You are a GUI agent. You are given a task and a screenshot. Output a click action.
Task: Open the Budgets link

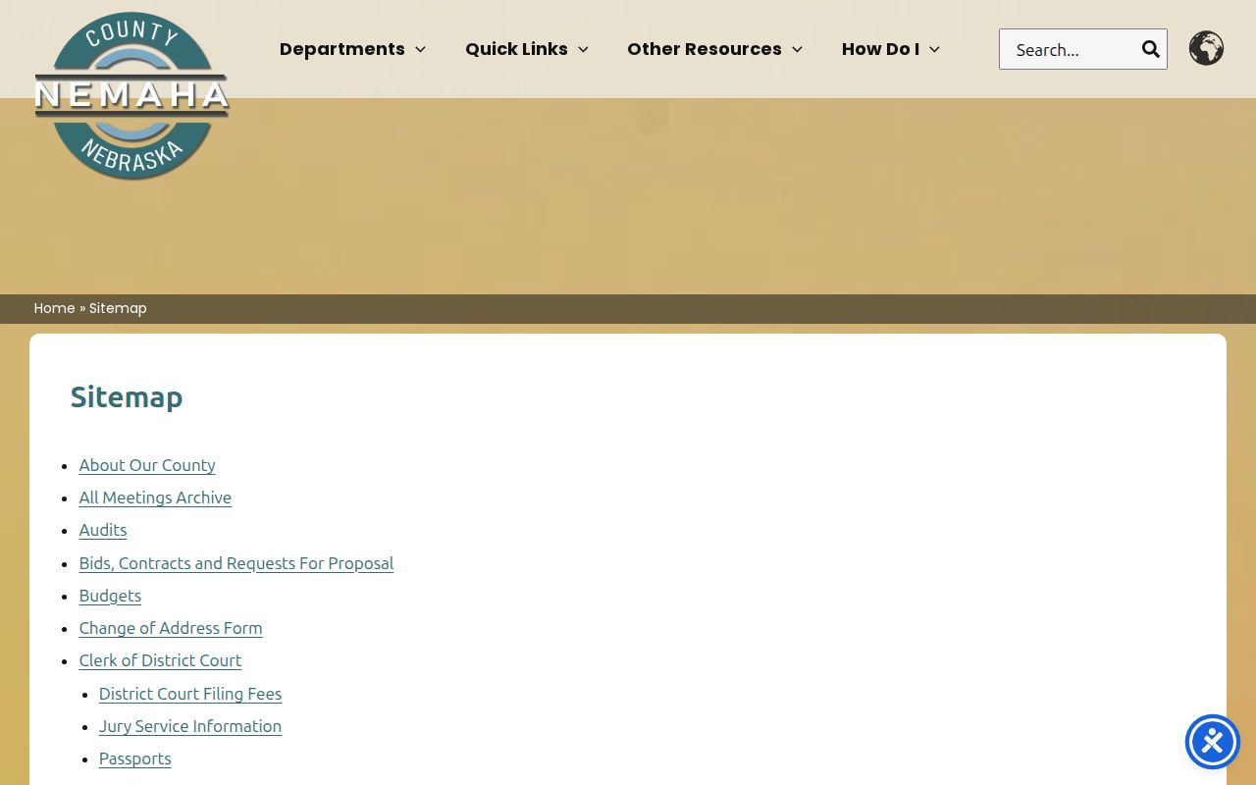[x=110, y=596]
